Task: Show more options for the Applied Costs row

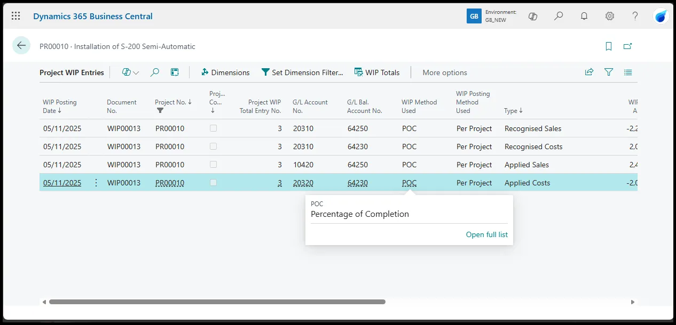Action: coord(96,183)
